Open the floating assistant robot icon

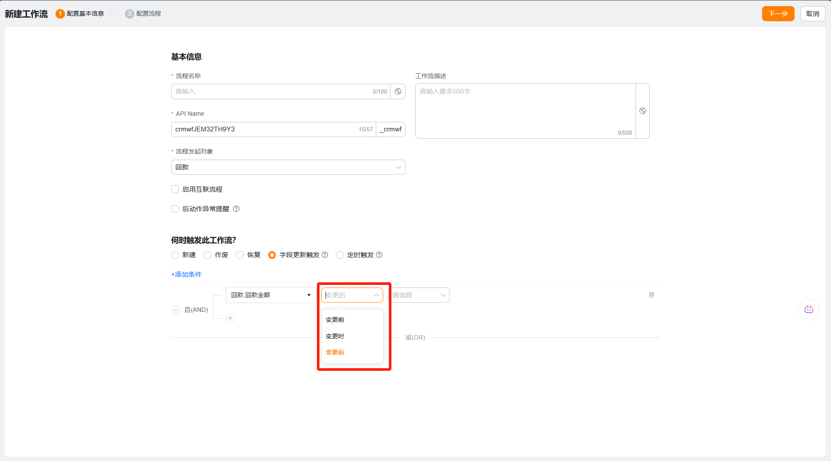(808, 310)
